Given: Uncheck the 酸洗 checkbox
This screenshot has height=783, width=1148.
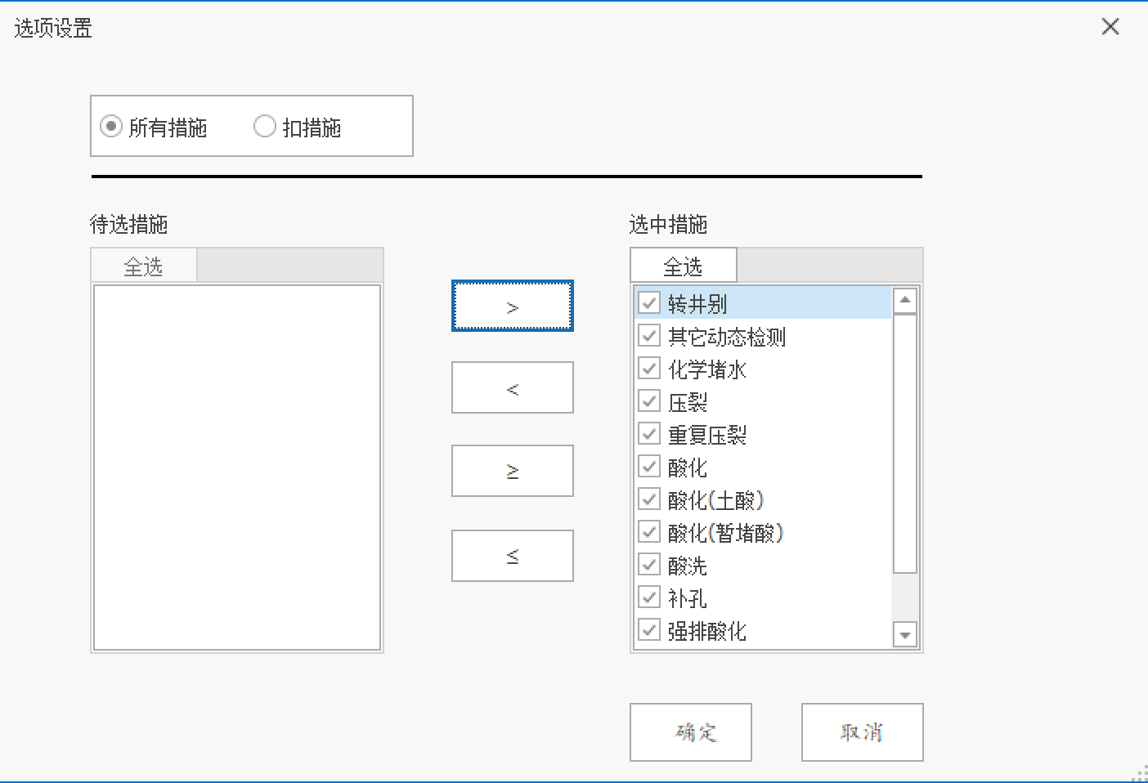Looking at the screenshot, I should [x=648, y=564].
